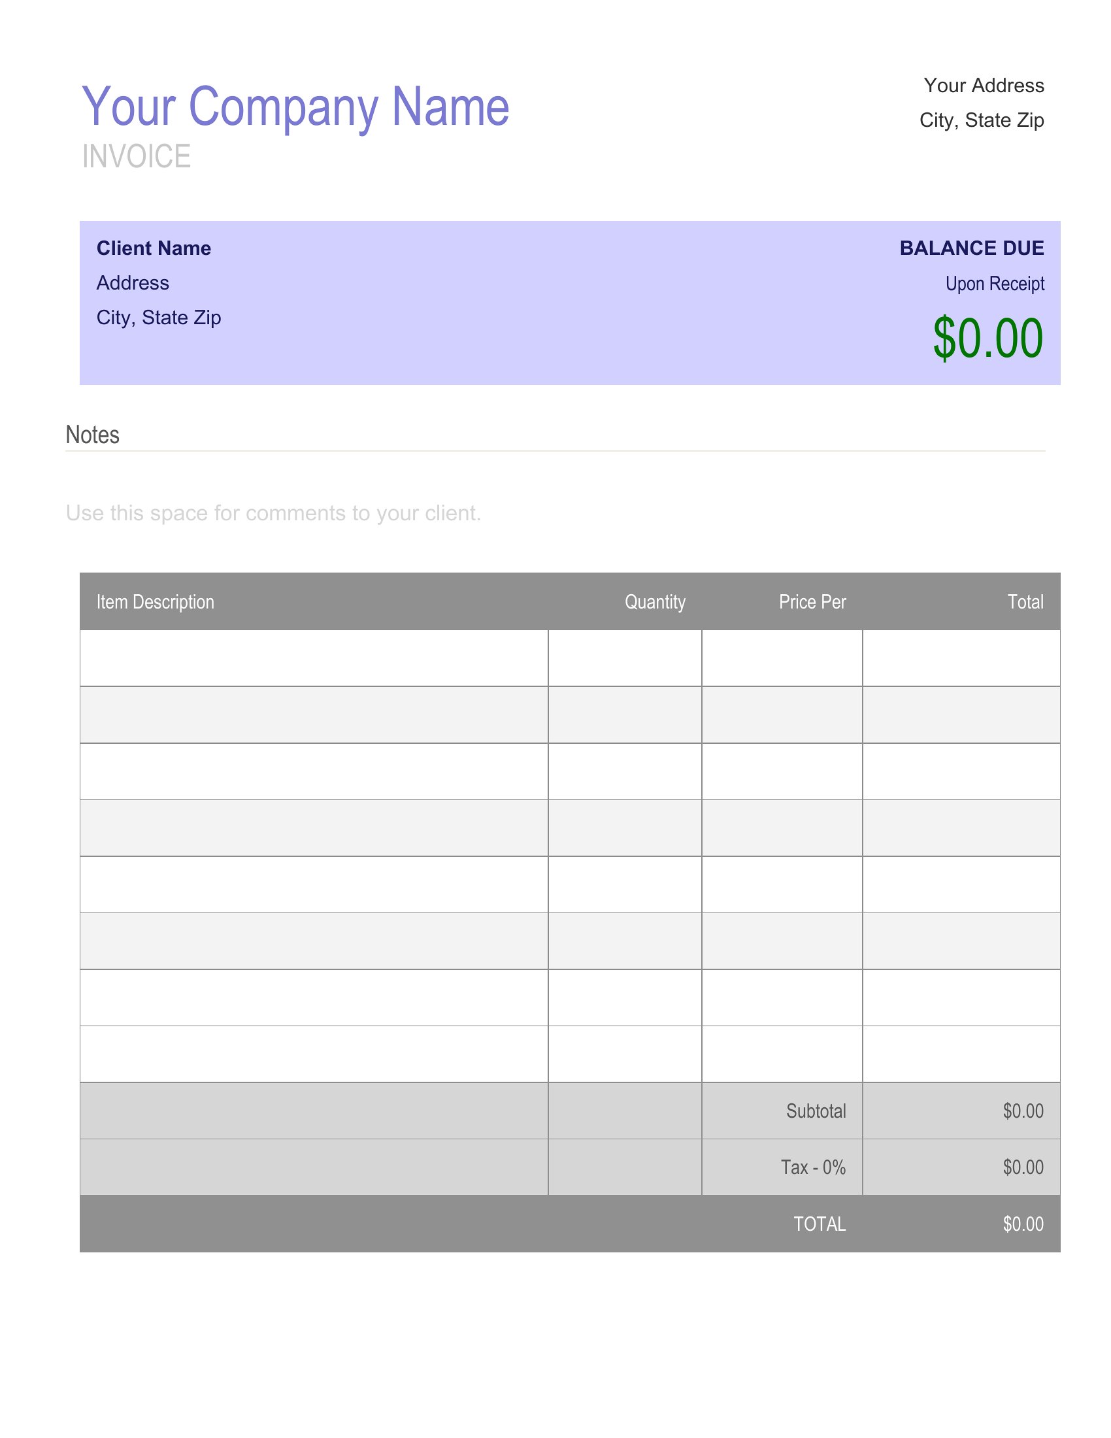The height and width of the screenshot is (1438, 1111).
Task: Click the Quantity column header
Action: pyautogui.click(x=655, y=602)
